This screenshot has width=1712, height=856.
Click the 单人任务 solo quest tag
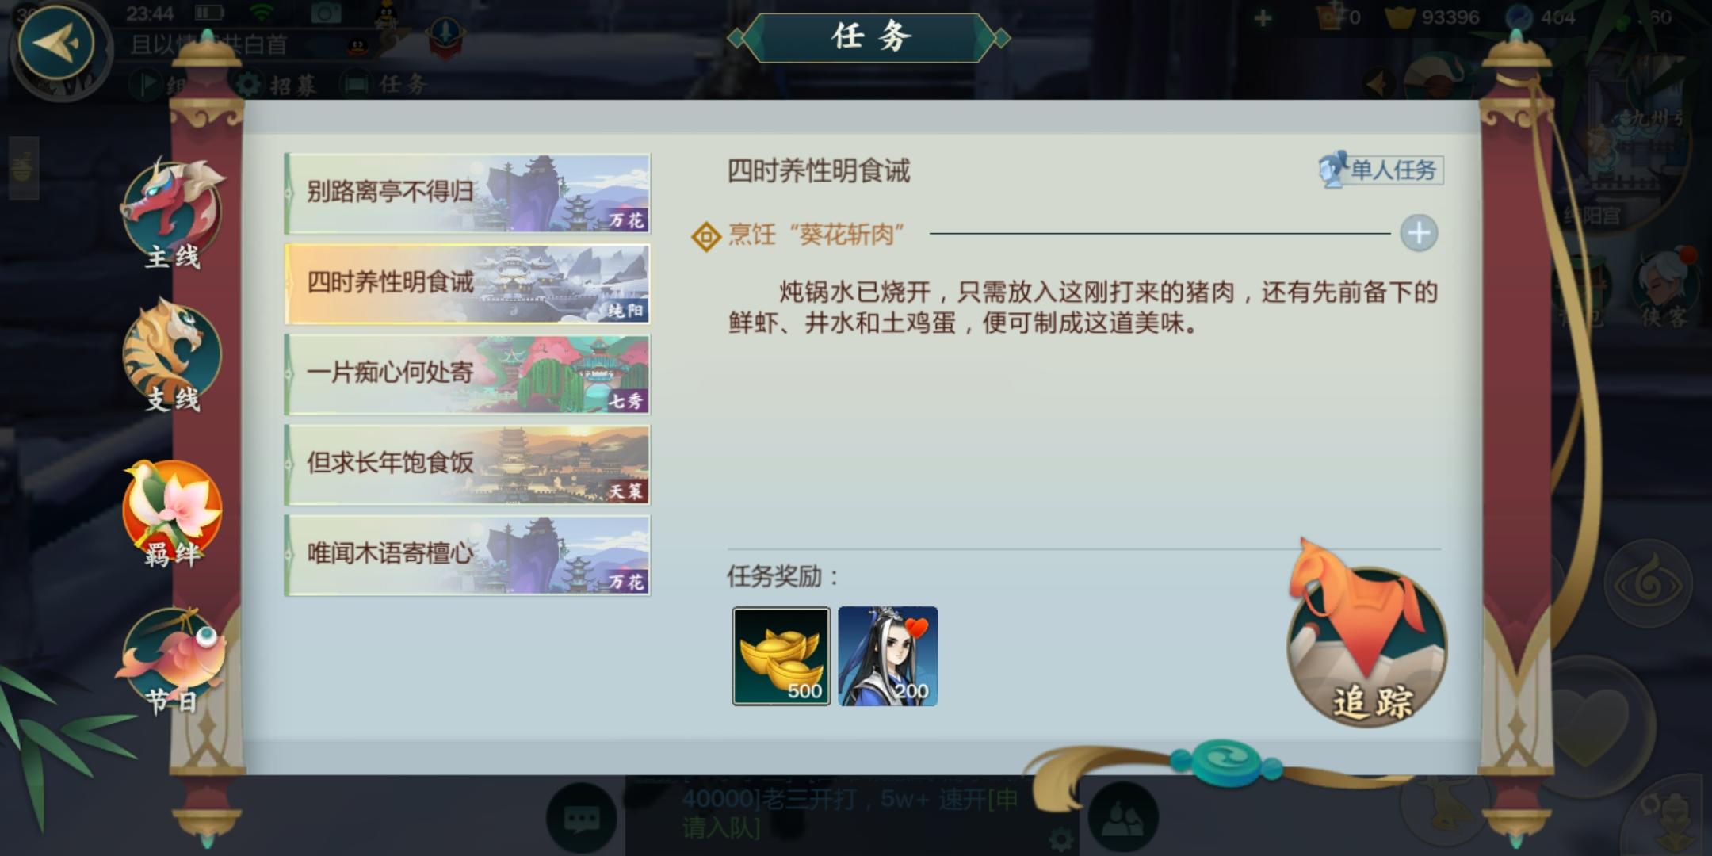[x=1381, y=170]
